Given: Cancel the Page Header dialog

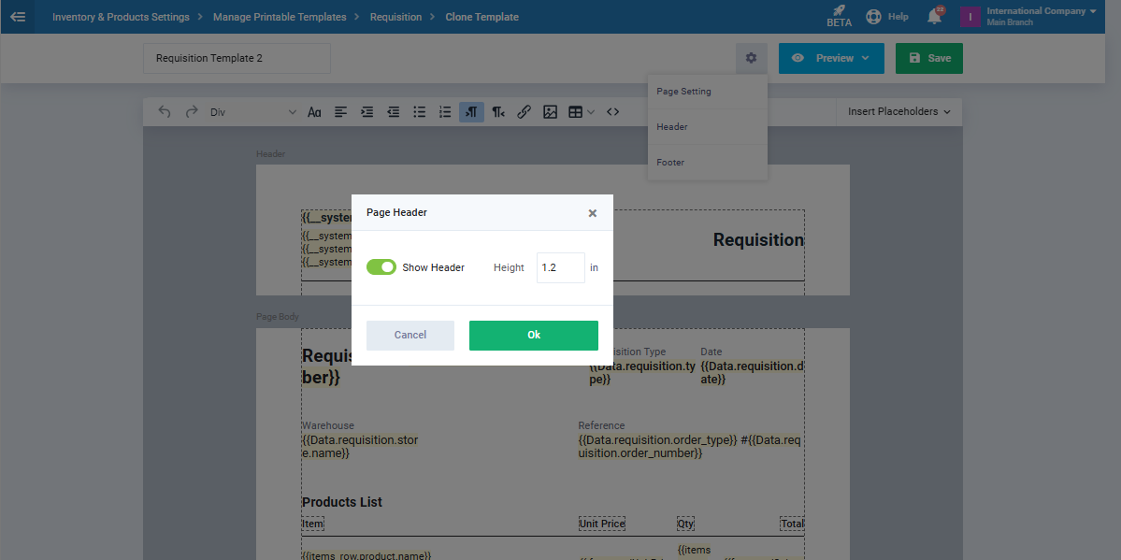Looking at the screenshot, I should 410,335.
